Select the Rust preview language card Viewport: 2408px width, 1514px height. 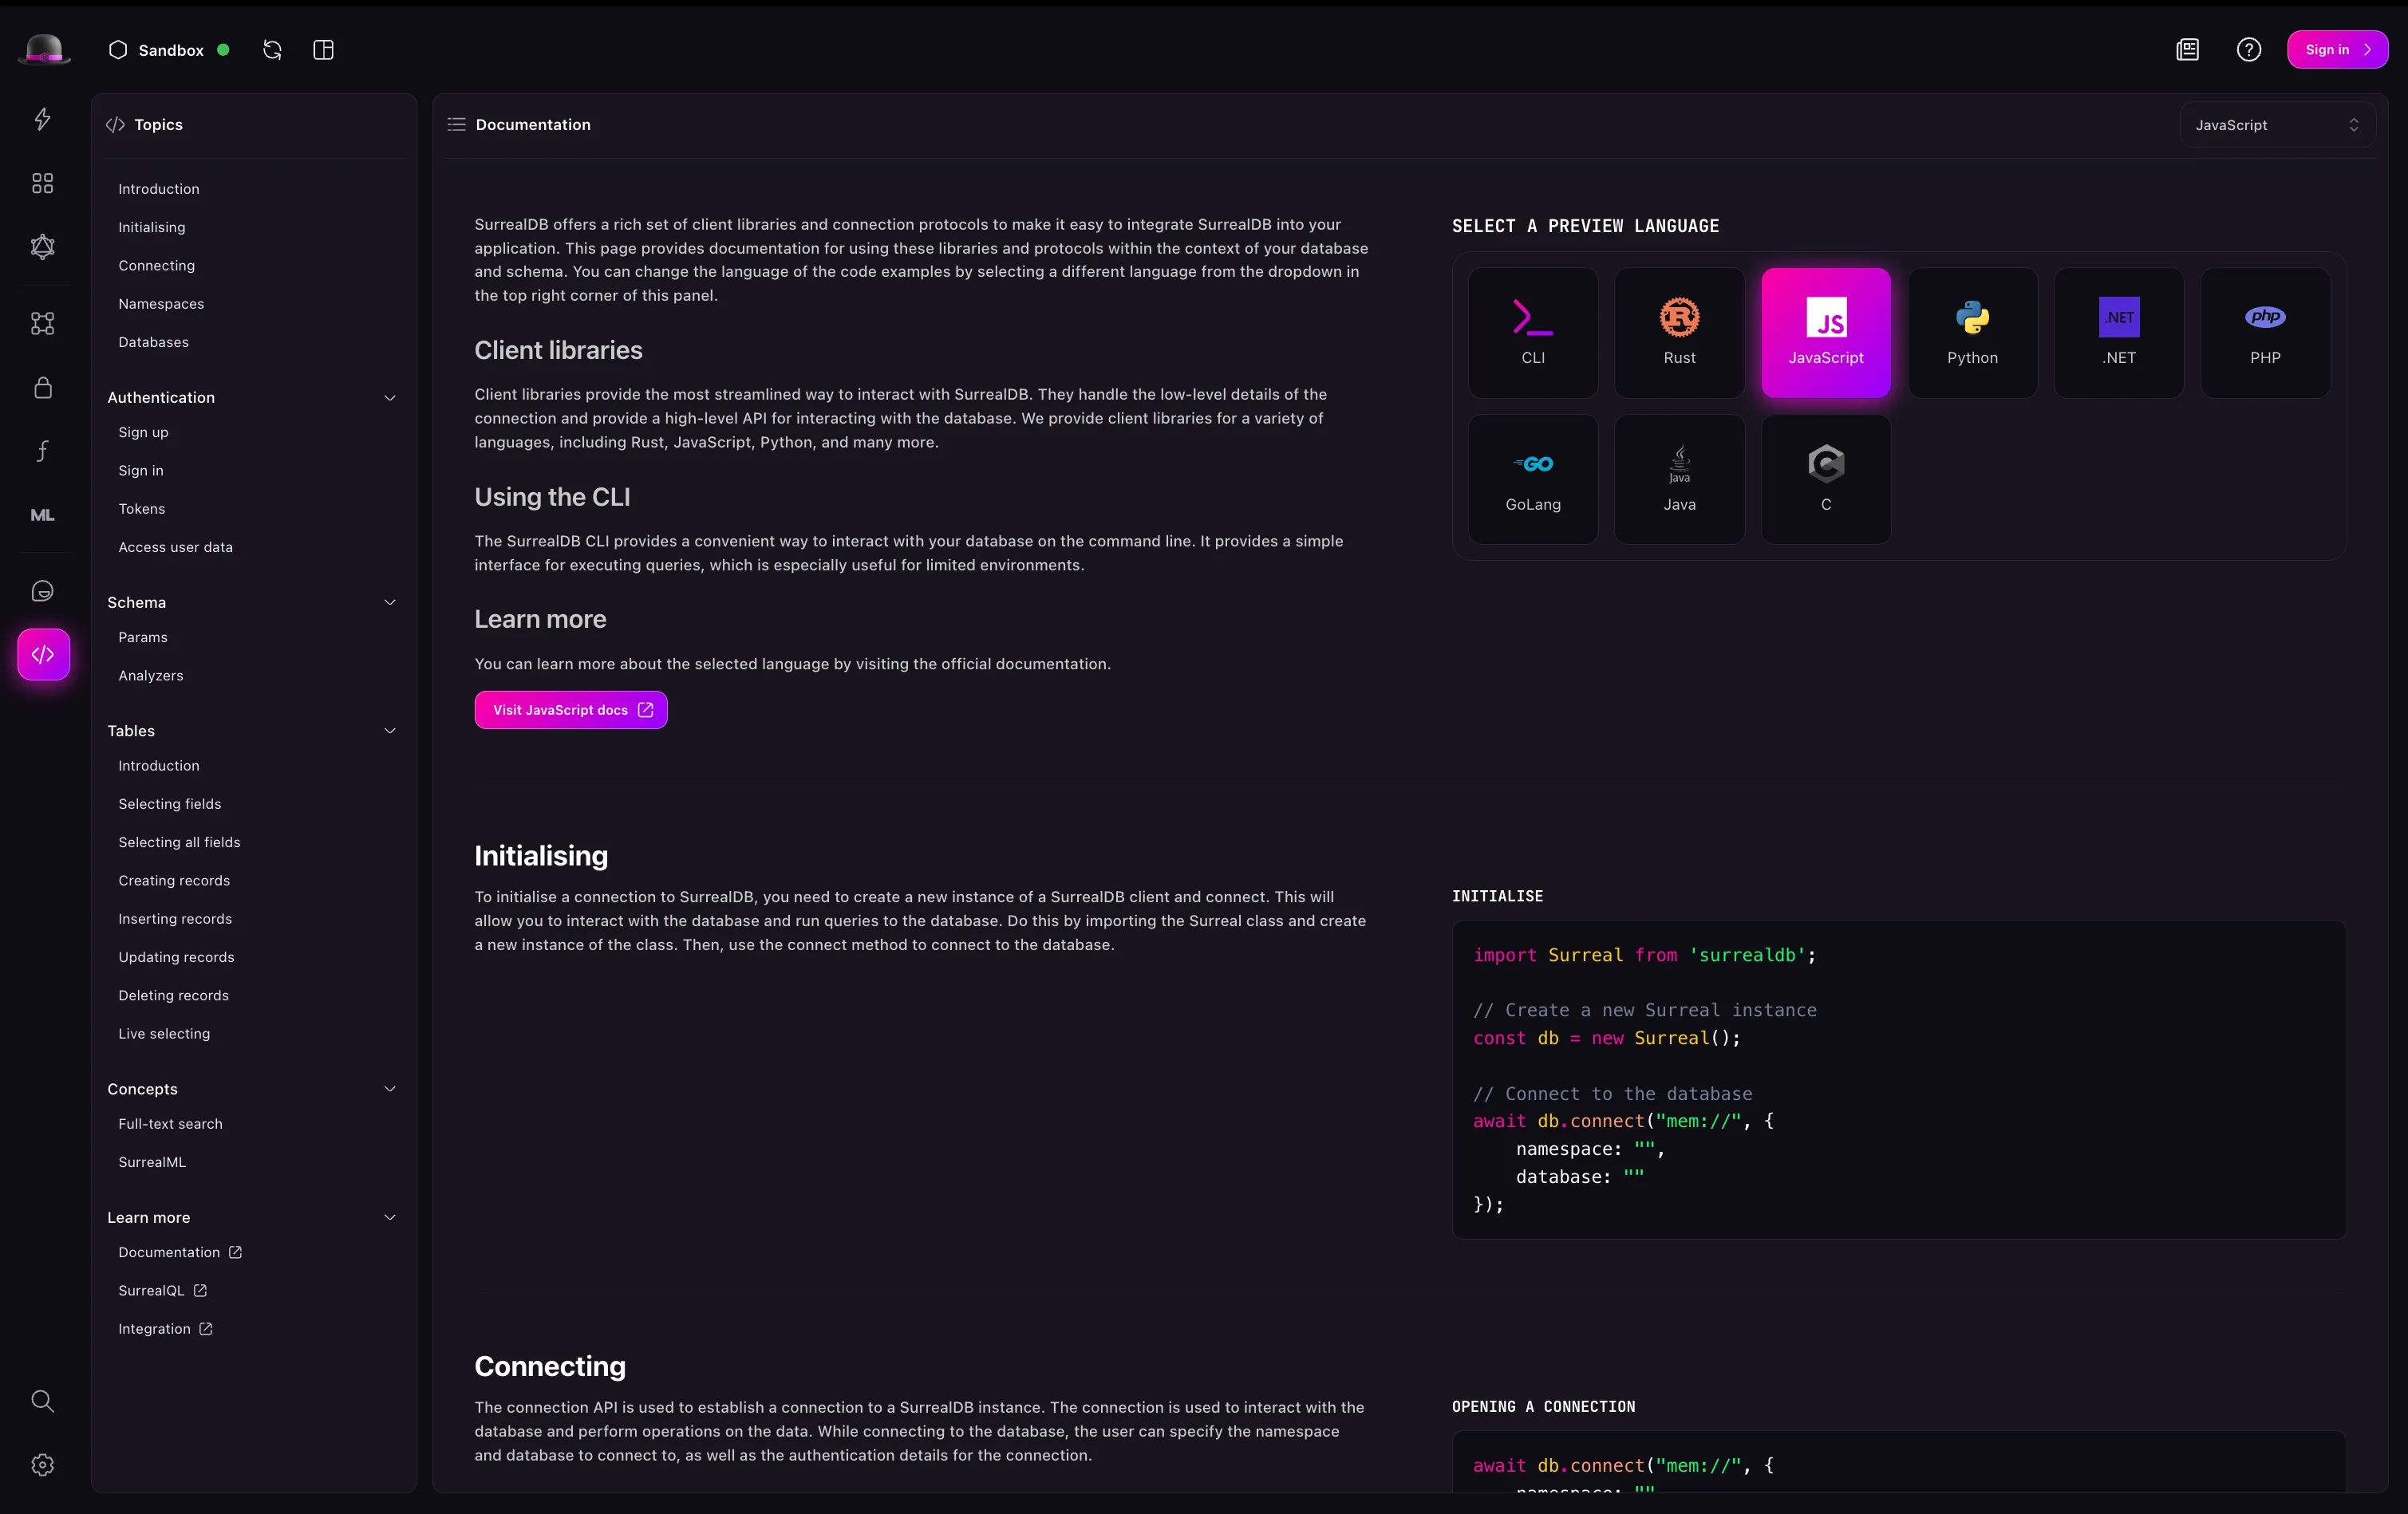(1679, 333)
